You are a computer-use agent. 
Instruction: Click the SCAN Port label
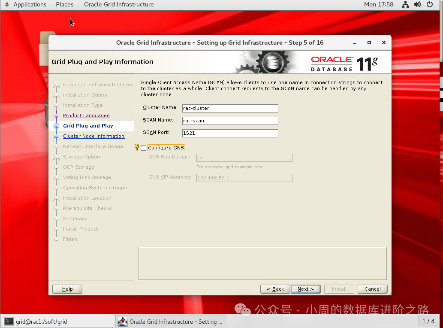click(156, 132)
